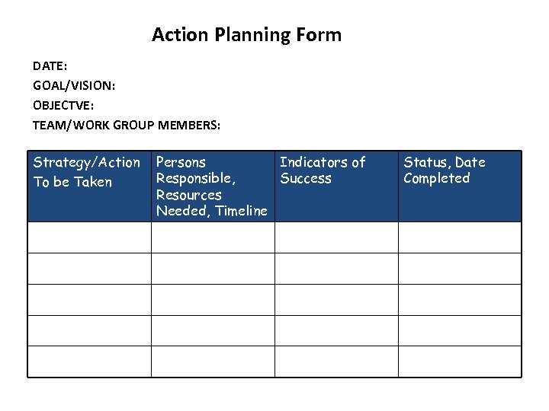Viewport: 549px width, 411px height.
Task: Select the Status, Date Completed column header
Action: 445,170
